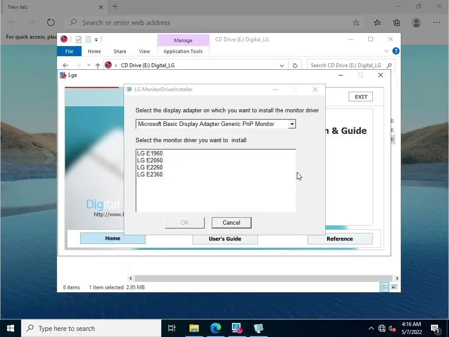The image size is (449, 337).
Task: Open the View ribbon tab
Action: 144,51
